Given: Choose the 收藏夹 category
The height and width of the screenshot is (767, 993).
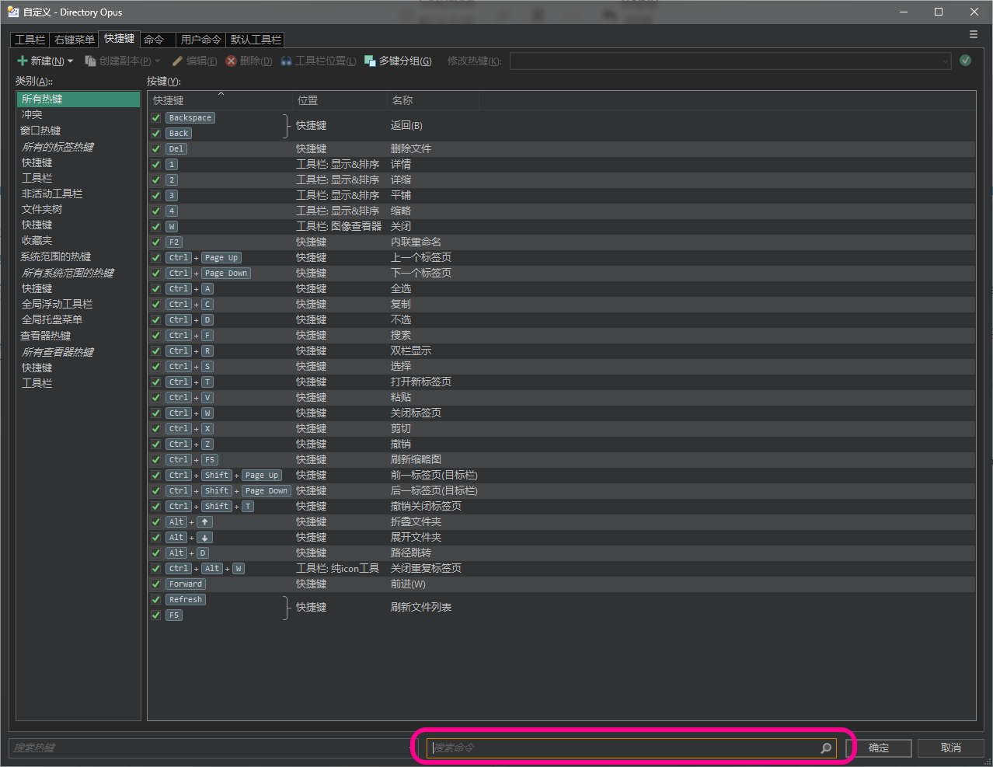Looking at the screenshot, I should [37, 240].
